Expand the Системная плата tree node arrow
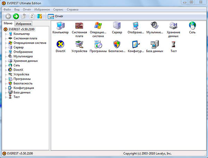The image size is (208, 158). point(6,38)
